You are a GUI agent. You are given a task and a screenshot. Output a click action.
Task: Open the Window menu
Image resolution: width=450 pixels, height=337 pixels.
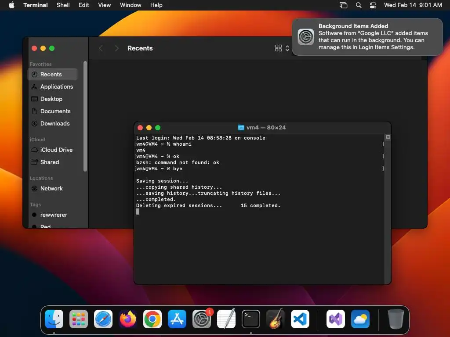(131, 5)
